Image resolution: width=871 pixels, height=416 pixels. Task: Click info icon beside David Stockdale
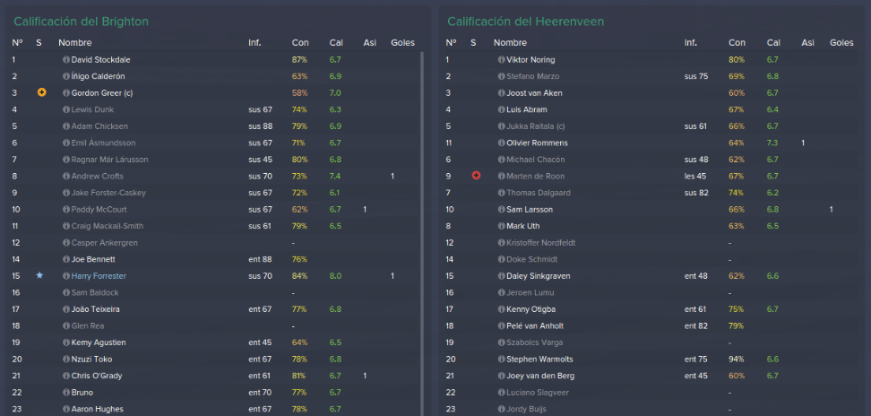pyautogui.click(x=66, y=59)
